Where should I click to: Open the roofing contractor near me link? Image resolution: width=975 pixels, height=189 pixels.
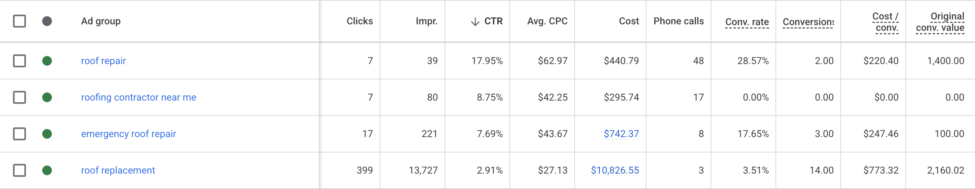pos(139,97)
